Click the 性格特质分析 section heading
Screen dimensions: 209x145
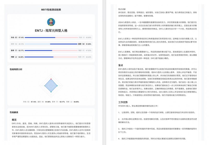pos(16,69)
